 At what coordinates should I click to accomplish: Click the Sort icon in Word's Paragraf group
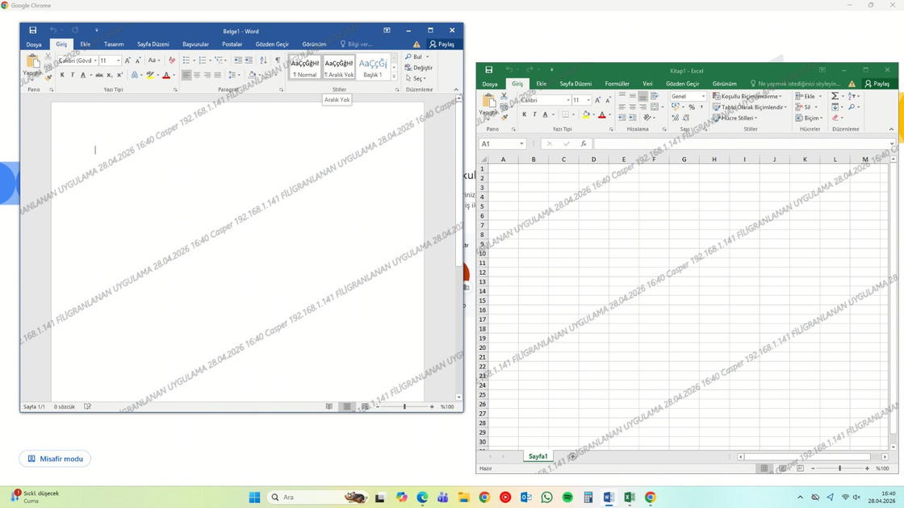[x=263, y=60]
